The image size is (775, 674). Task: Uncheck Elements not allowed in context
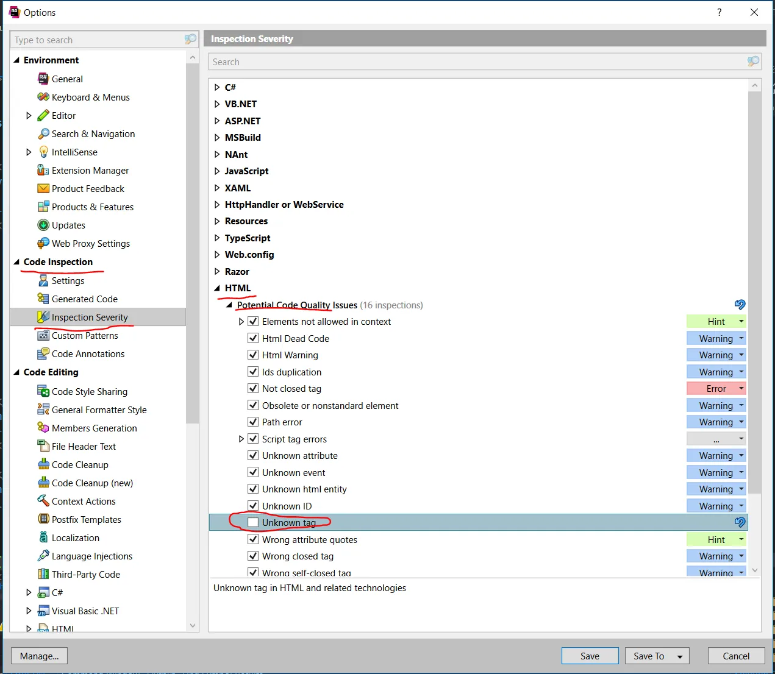tap(253, 321)
